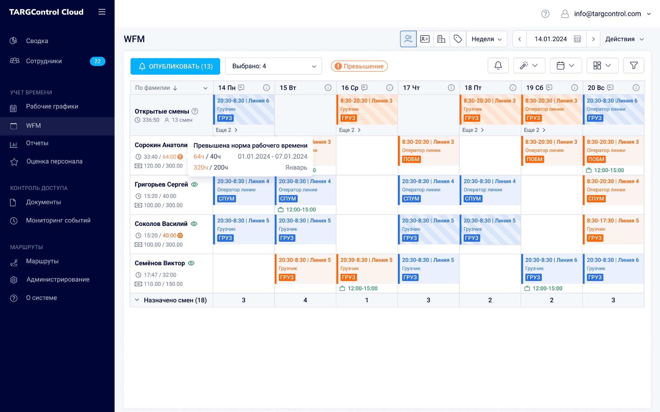Open the Неделя period dropdown

[486, 39]
